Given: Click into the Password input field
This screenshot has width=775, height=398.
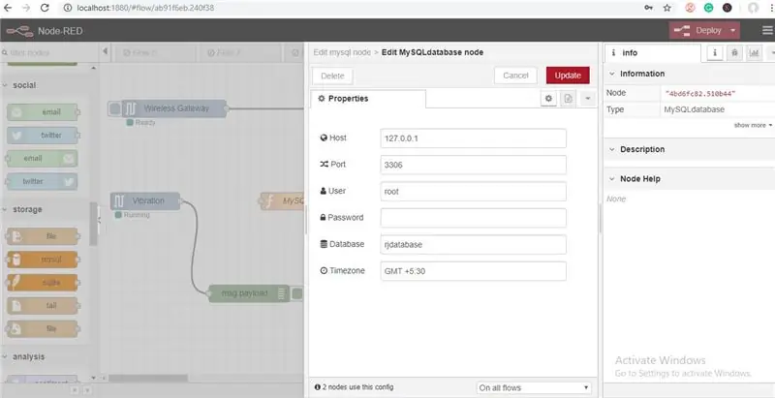Looking at the screenshot, I should click(x=473, y=218).
